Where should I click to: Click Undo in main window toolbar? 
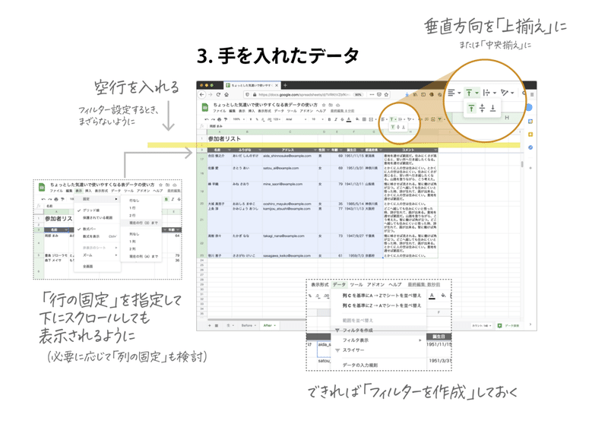pos(207,119)
